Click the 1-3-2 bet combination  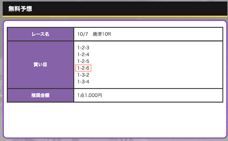click(83, 75)
